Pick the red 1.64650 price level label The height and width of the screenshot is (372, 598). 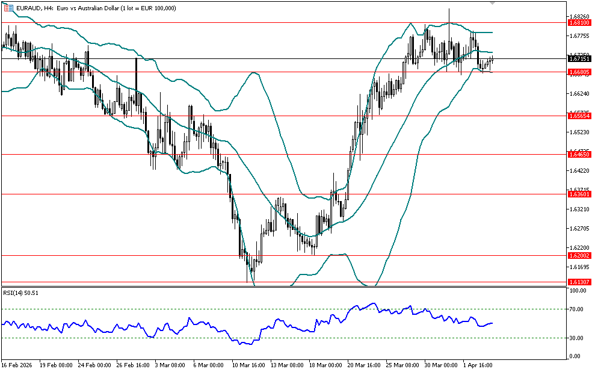pos(578,154)
